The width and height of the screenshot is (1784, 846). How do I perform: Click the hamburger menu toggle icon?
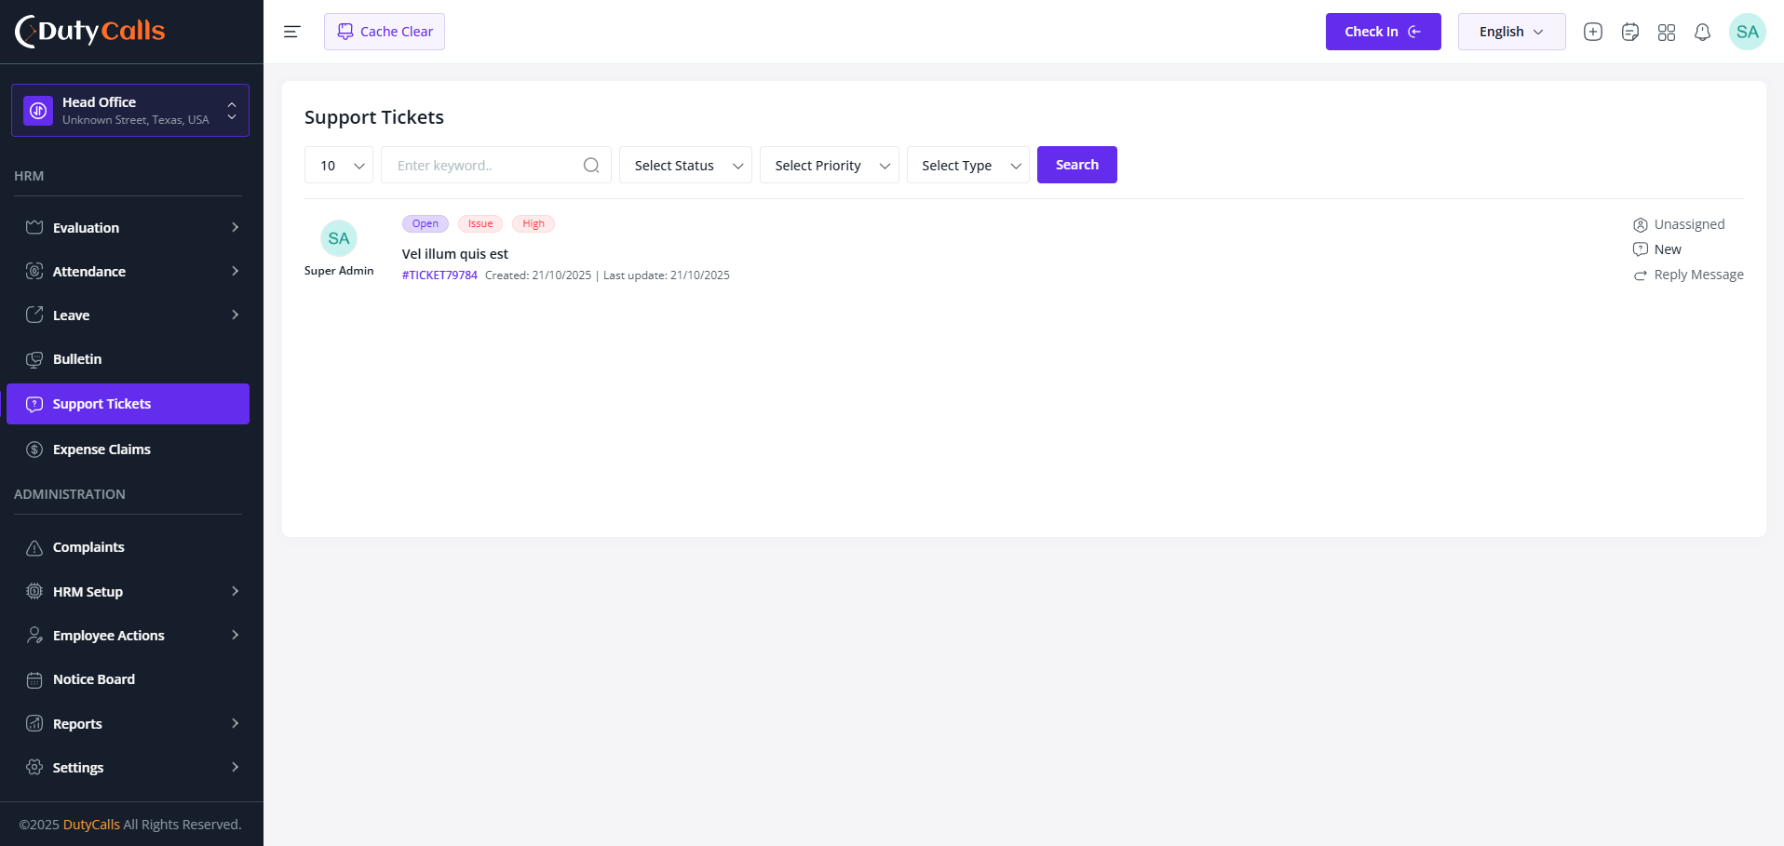point(291,32)
